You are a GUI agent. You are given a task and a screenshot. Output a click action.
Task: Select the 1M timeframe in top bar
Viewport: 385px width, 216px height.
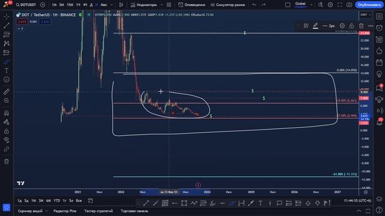[54, 5]
